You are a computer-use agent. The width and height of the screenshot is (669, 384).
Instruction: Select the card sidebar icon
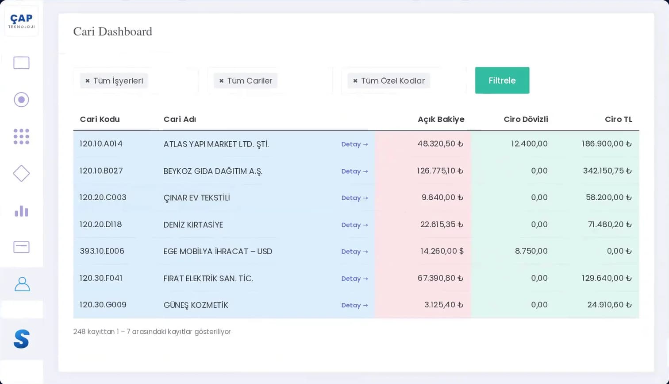(21, 247)
